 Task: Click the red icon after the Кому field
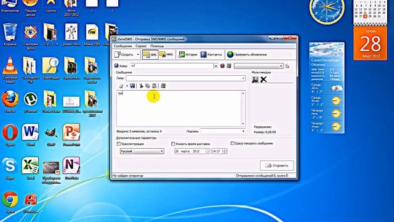click(x=222, y=66)
